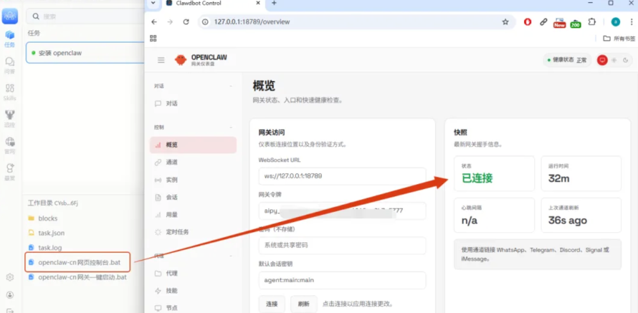Screen dimensions: 638x313
Task: Open 技能 skills in sidebar
Action: (193, 291)
